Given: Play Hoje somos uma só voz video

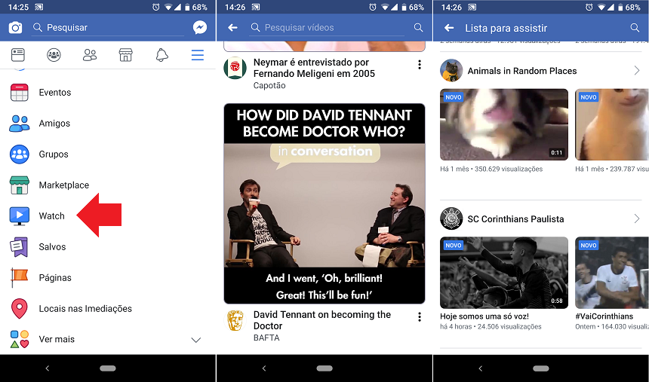Looking at the screenshot, I should (504, 273).
